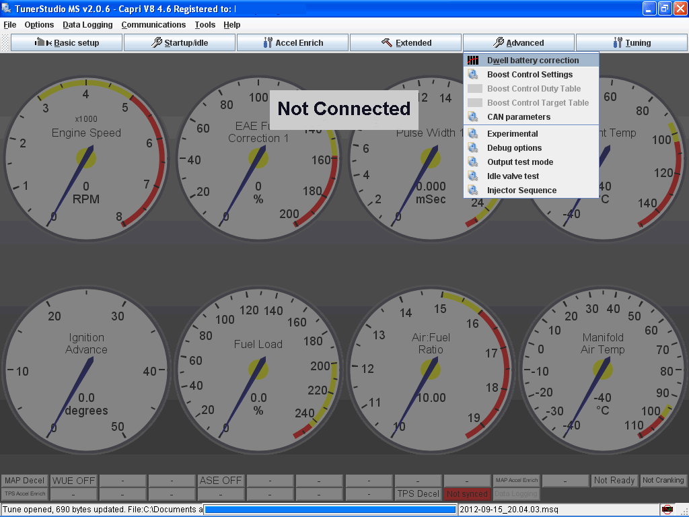689x517 pixels.
Task: Click the Debug options icon
Action: (473, 147)
